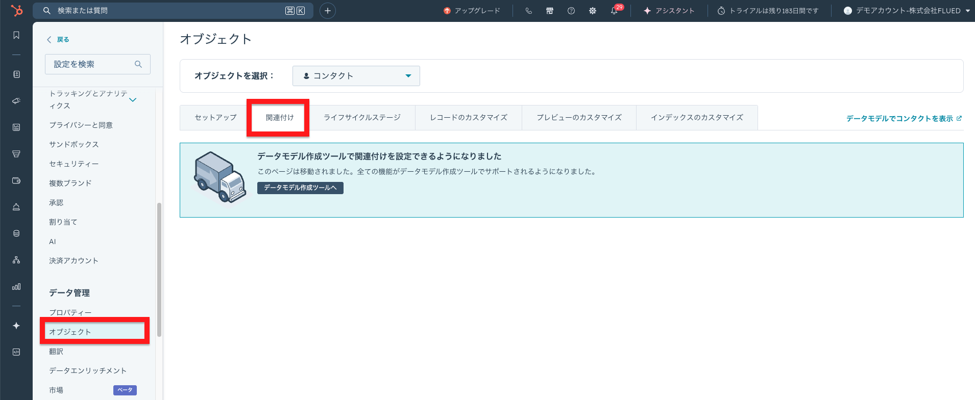975x400 pixels.
Task: Open the デモアカウント account menu
Action: [907, 11]
